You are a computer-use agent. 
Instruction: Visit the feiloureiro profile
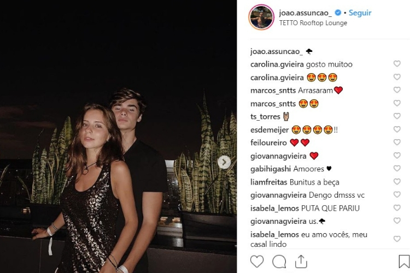pos(268,143)
